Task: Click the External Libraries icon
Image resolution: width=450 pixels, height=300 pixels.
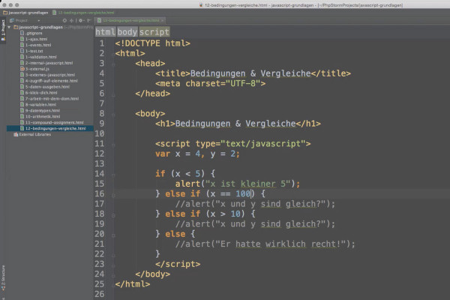Action: click(x=16, y=134)
